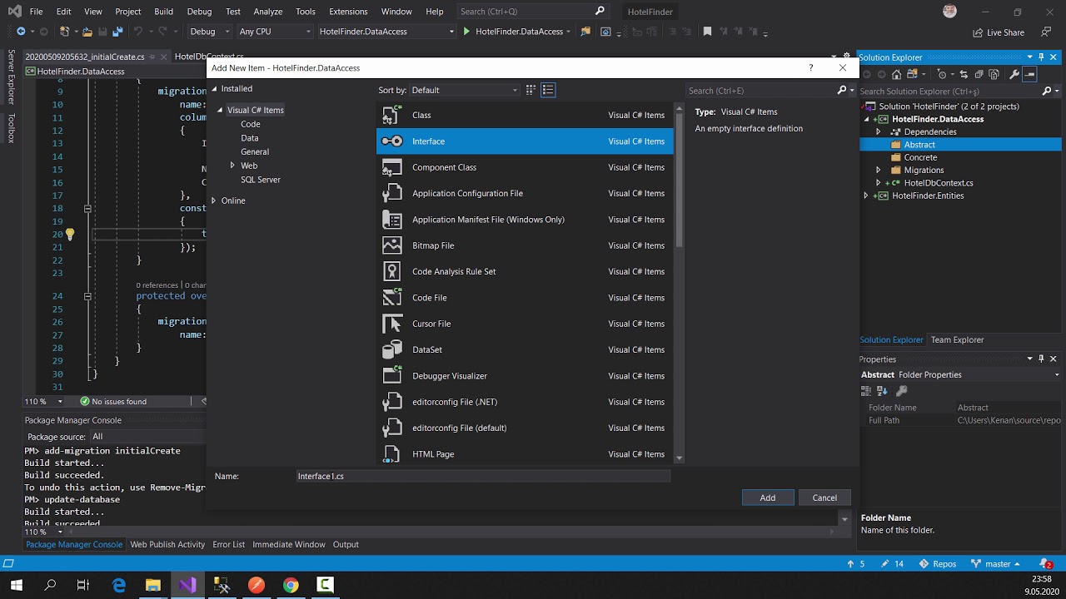
Task: Pick the HTML Page template icon
Action: pyautogui.click(x=392, y=453)
